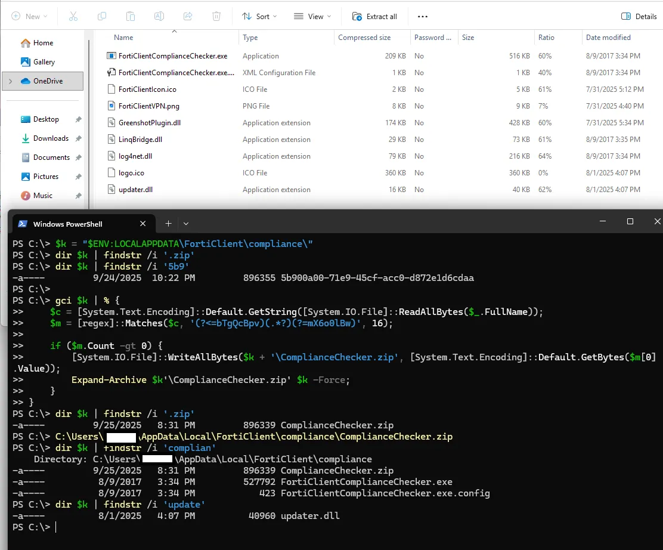Image resolution: width=663 pixels, height=550 pixels.
Task: Click the Extract all button
Action: (x=374, y=16)
